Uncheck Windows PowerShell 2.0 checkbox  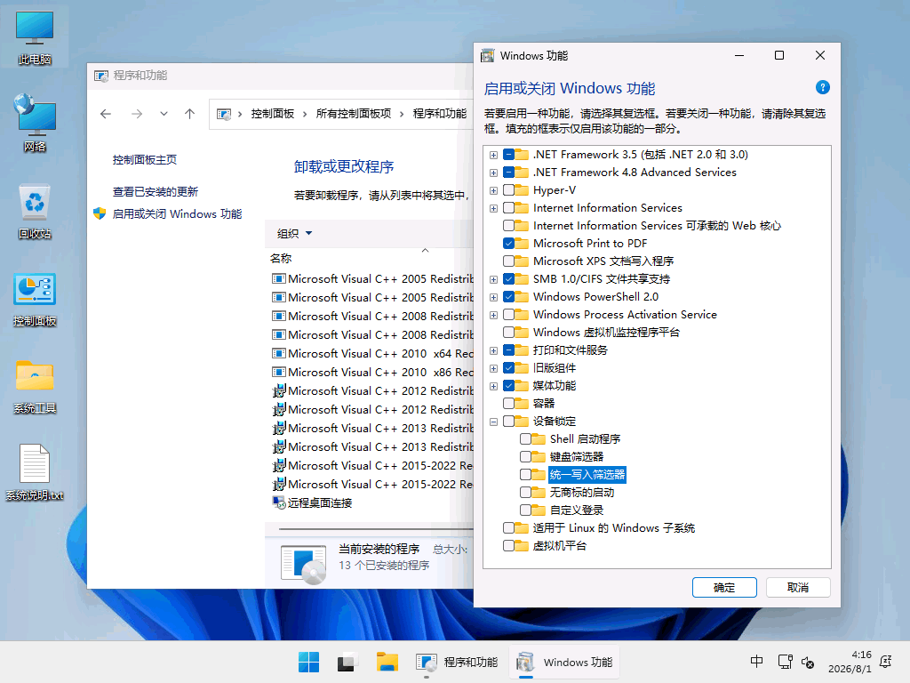(x=508, y=297)
